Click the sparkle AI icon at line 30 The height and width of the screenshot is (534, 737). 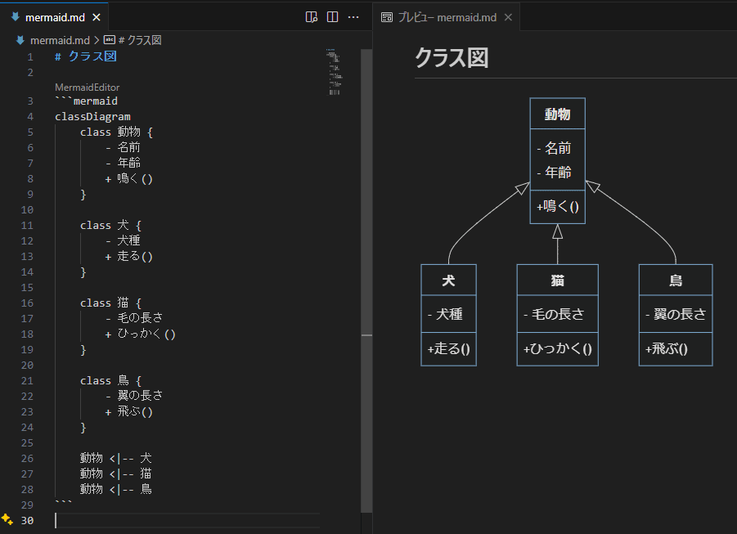pos(7,519)
